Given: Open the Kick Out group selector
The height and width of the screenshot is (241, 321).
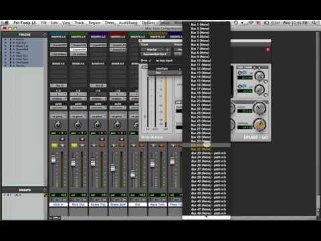Looking at the screenshot, I should tap(78, 116).
